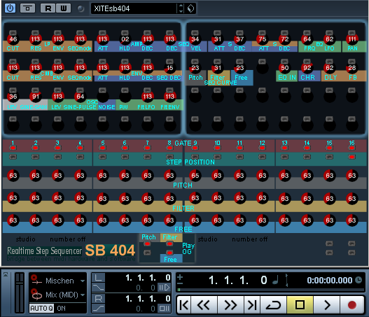369x317 pixels.
Task: Click the cycle record mode icon beside Mix (MIDI)
Action: point(36,295)
